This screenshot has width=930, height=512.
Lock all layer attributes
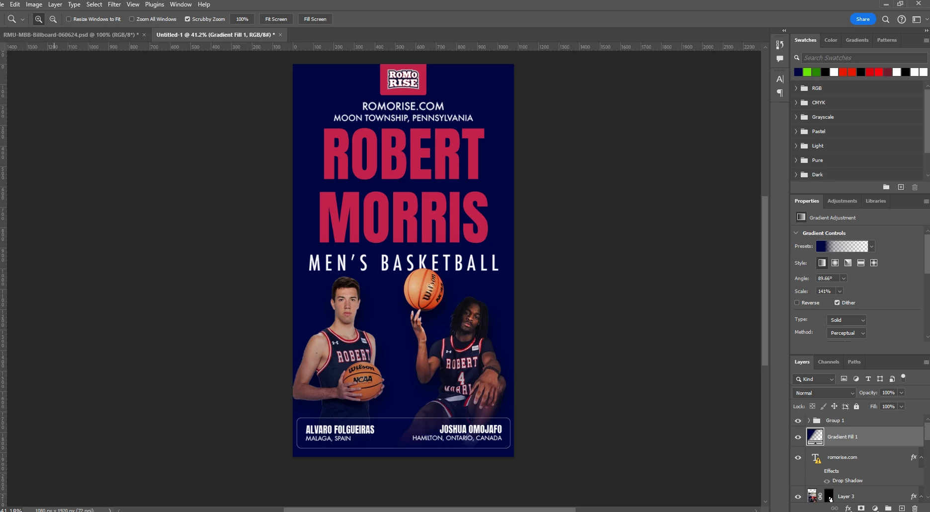coord(856,406)
